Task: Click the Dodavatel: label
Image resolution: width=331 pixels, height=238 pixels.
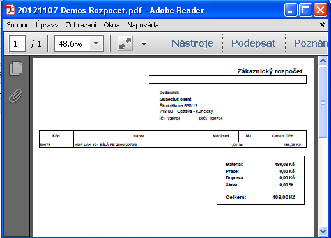Action: coord(169,93)
